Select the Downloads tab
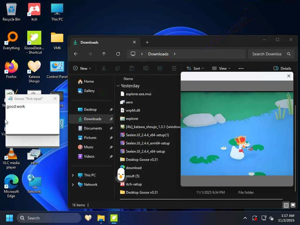 105,42
